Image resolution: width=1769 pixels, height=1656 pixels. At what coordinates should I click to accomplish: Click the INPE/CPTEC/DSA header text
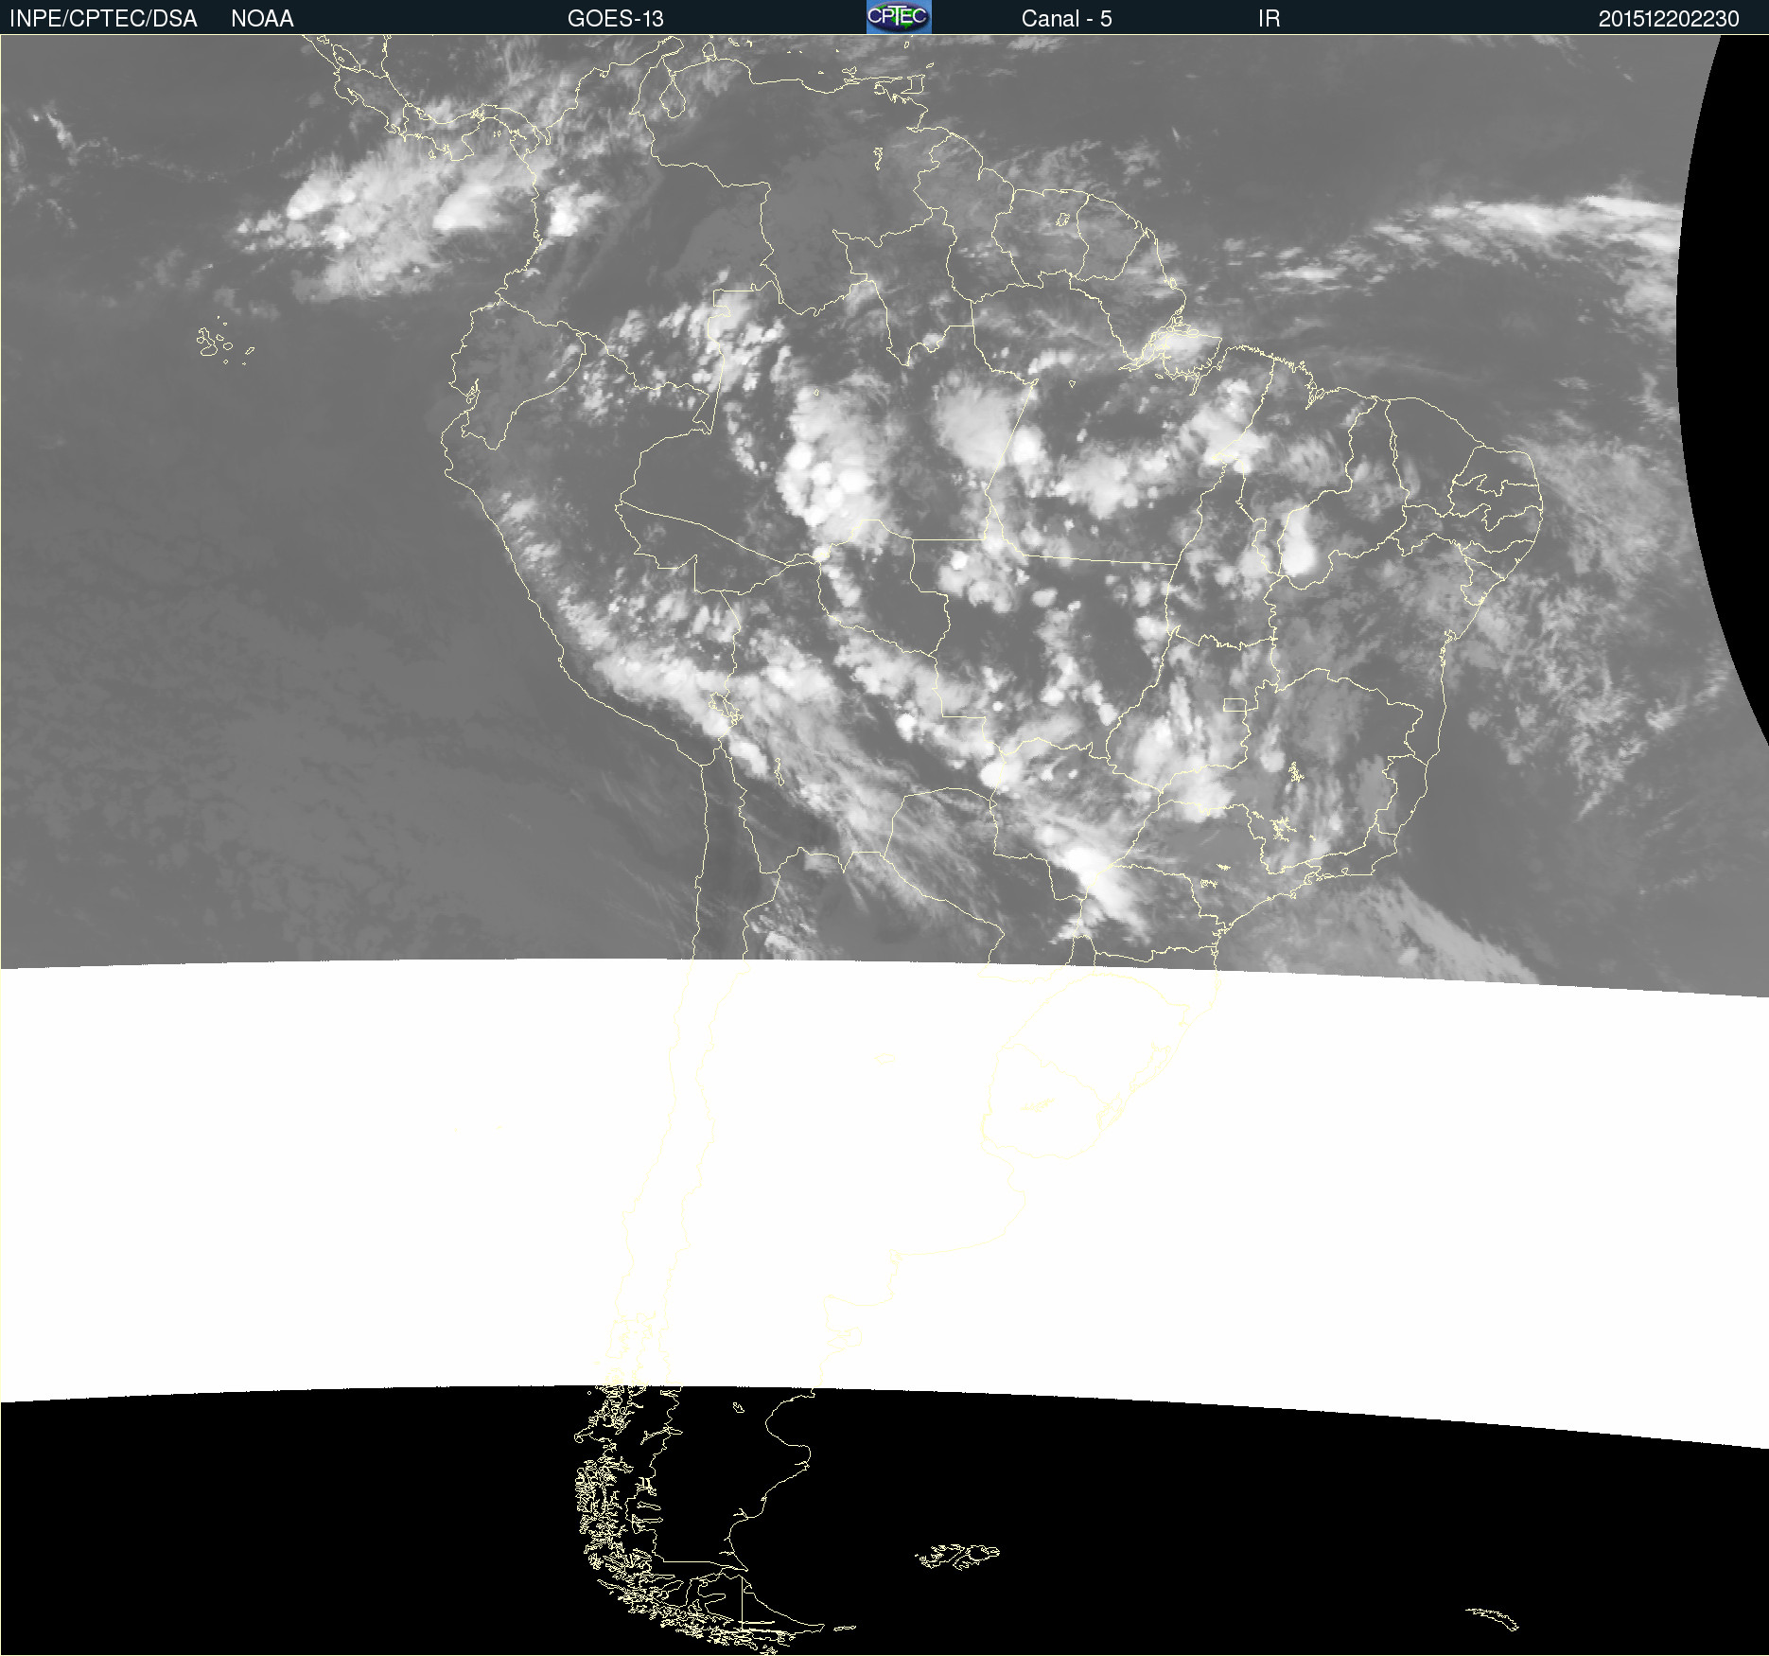pos(103,19)
